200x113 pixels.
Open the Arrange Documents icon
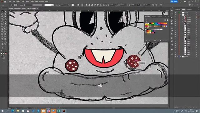tap(185, 2)
